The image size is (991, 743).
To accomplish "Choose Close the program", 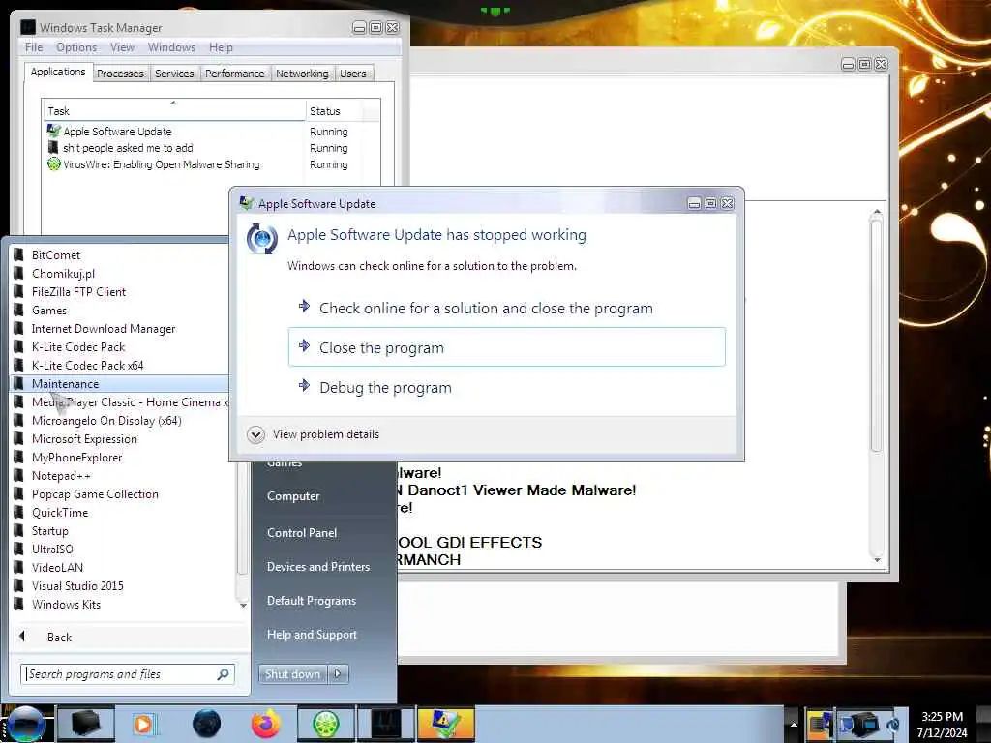I will pos(506,347).
